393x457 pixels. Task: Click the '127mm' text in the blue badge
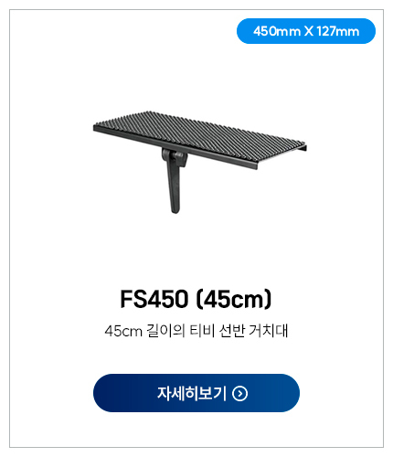(338, 31)
